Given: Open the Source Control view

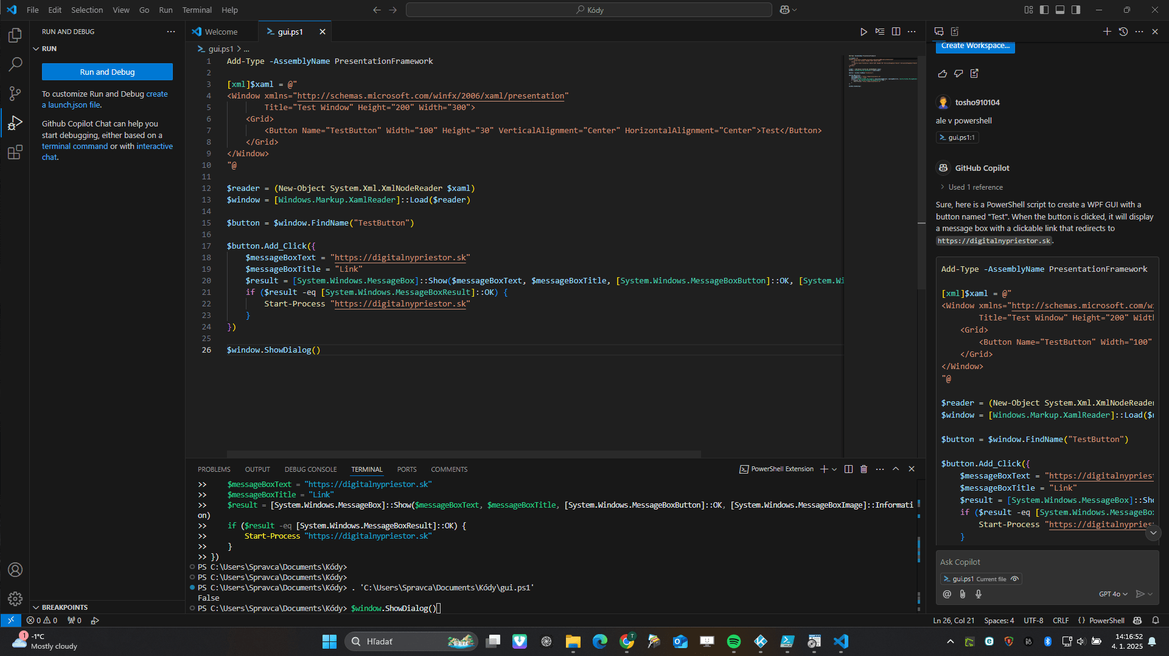Looking at the screenshot, I should coord(15,94).
